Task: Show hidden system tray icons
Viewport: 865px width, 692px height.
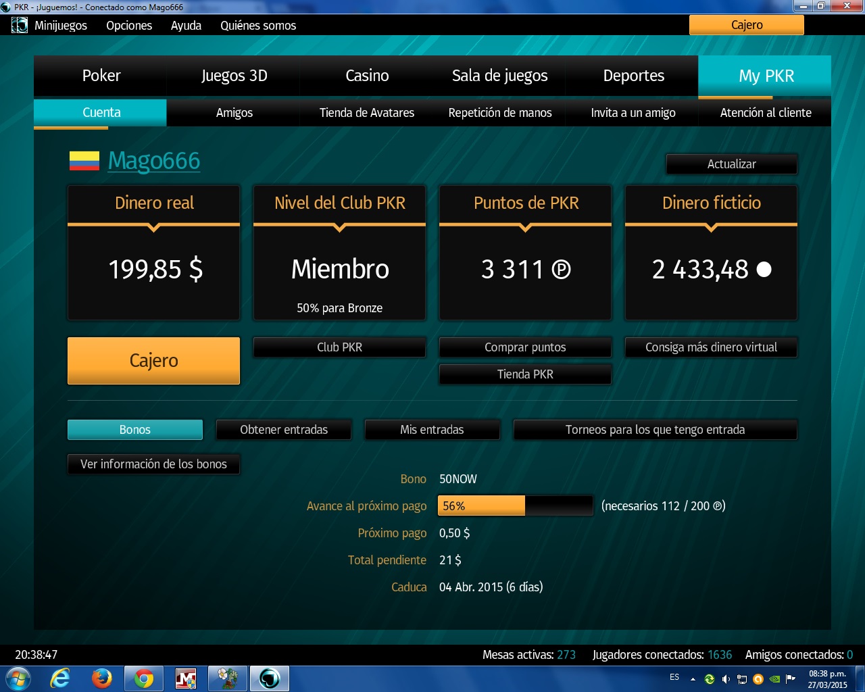Action: [693, 679]
